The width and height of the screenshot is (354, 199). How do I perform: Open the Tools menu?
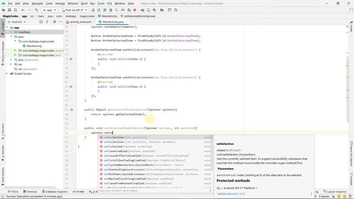[101, 3]
